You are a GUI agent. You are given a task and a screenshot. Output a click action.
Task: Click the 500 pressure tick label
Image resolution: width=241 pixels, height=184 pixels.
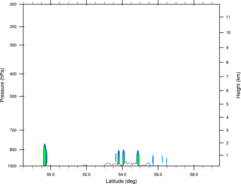click(x=13, y=96)
